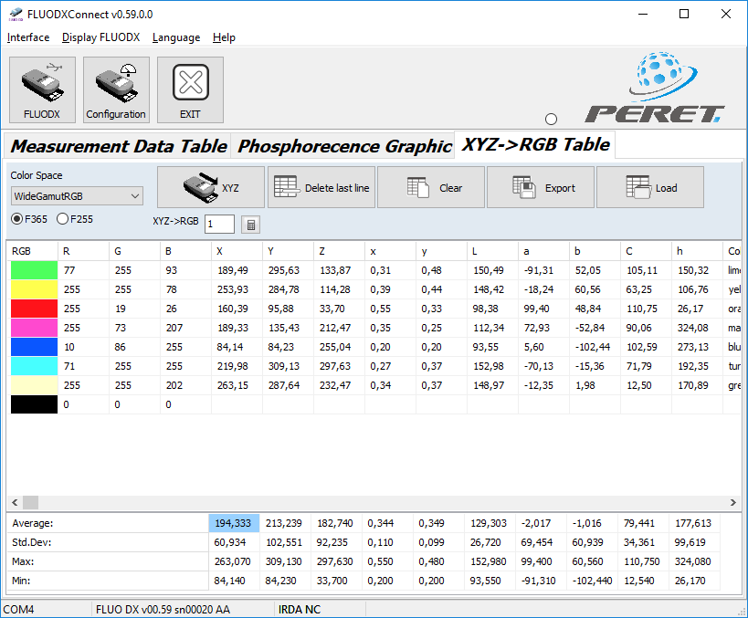Click the calculator icon beside XYZ->RGB
The height and width of the screenshot is (618, 748).
point(250,225)
